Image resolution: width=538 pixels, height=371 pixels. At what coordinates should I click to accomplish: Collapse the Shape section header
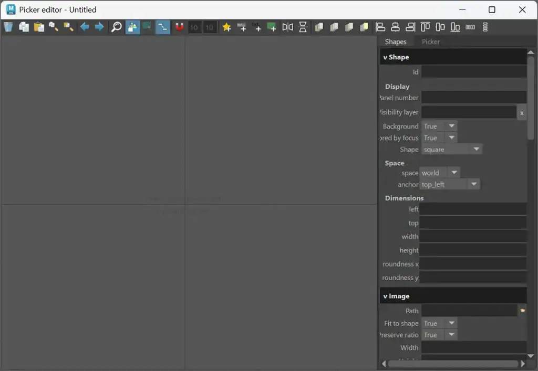(x=453, y=57)
